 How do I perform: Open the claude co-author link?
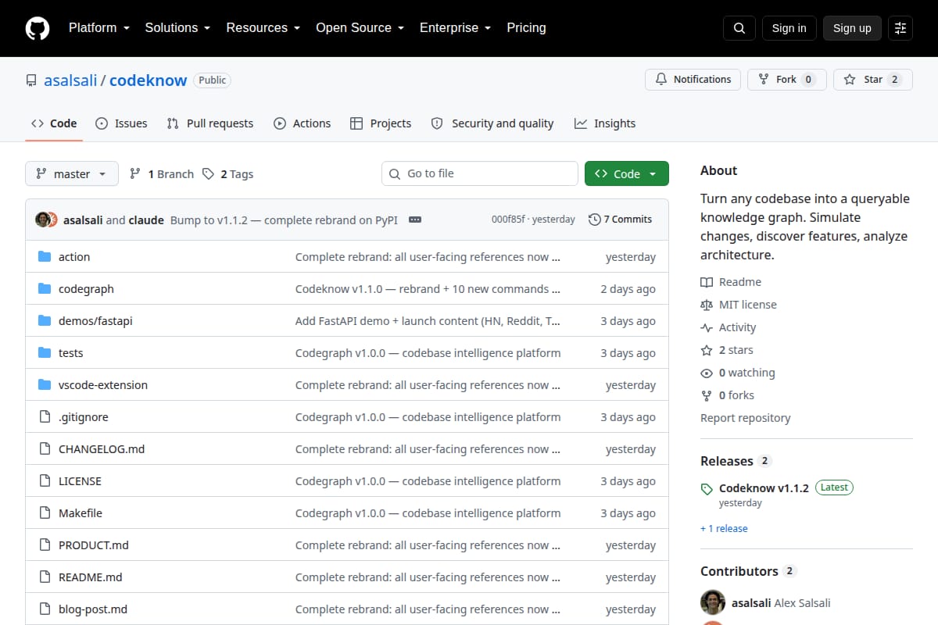[x=146, y=220]
